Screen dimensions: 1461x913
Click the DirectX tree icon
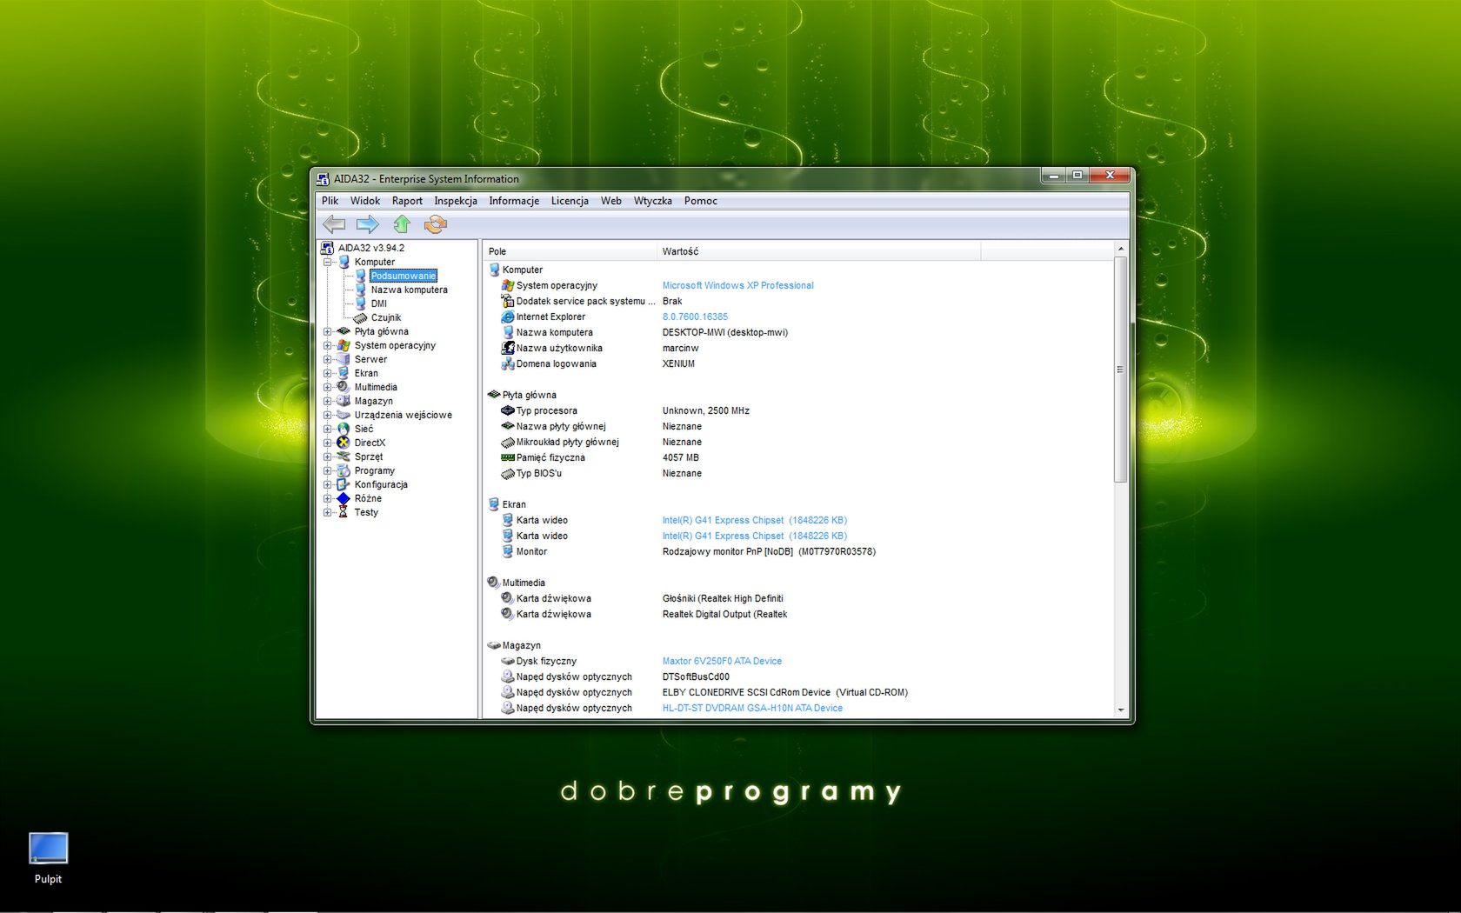(344, 443)
